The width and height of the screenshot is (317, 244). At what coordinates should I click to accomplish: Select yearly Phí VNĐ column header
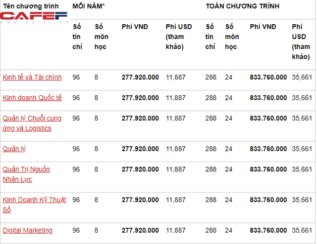point(135,27)
